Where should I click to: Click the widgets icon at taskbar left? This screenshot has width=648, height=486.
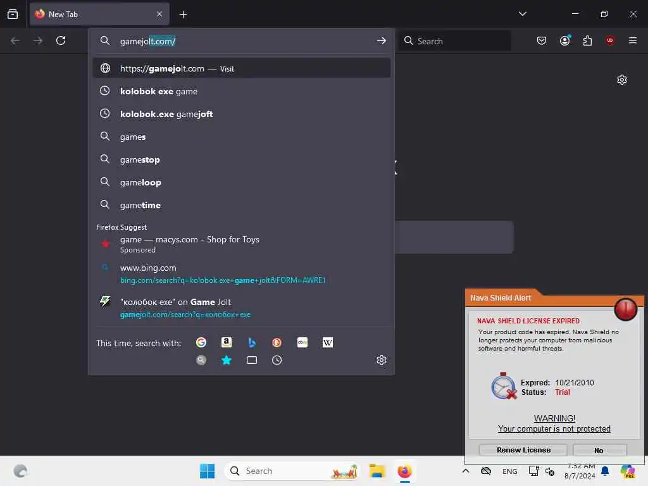20,471
